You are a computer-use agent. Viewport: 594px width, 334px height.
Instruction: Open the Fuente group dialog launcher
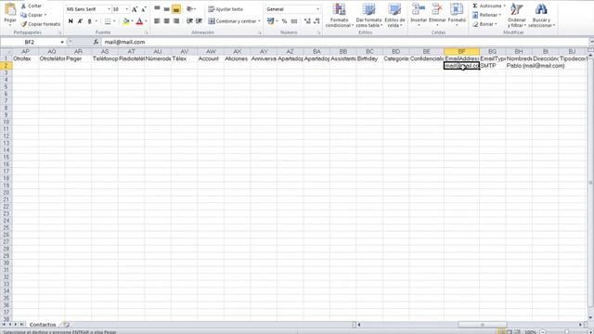pyautogui.click(x=147, y=33)
